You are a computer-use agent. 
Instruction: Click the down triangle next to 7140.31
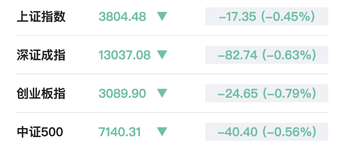(162, 132)
